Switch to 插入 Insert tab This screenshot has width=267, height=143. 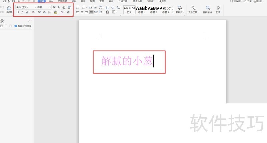(51, 1)
